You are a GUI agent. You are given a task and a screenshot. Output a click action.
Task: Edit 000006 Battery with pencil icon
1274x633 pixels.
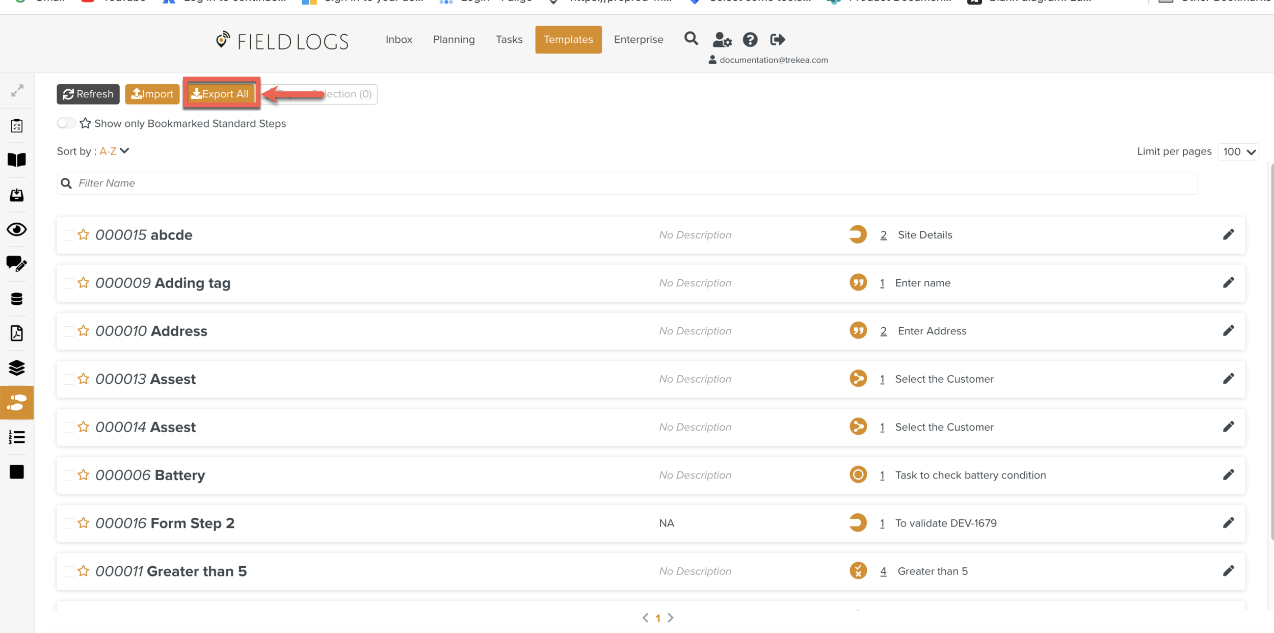1228,475
